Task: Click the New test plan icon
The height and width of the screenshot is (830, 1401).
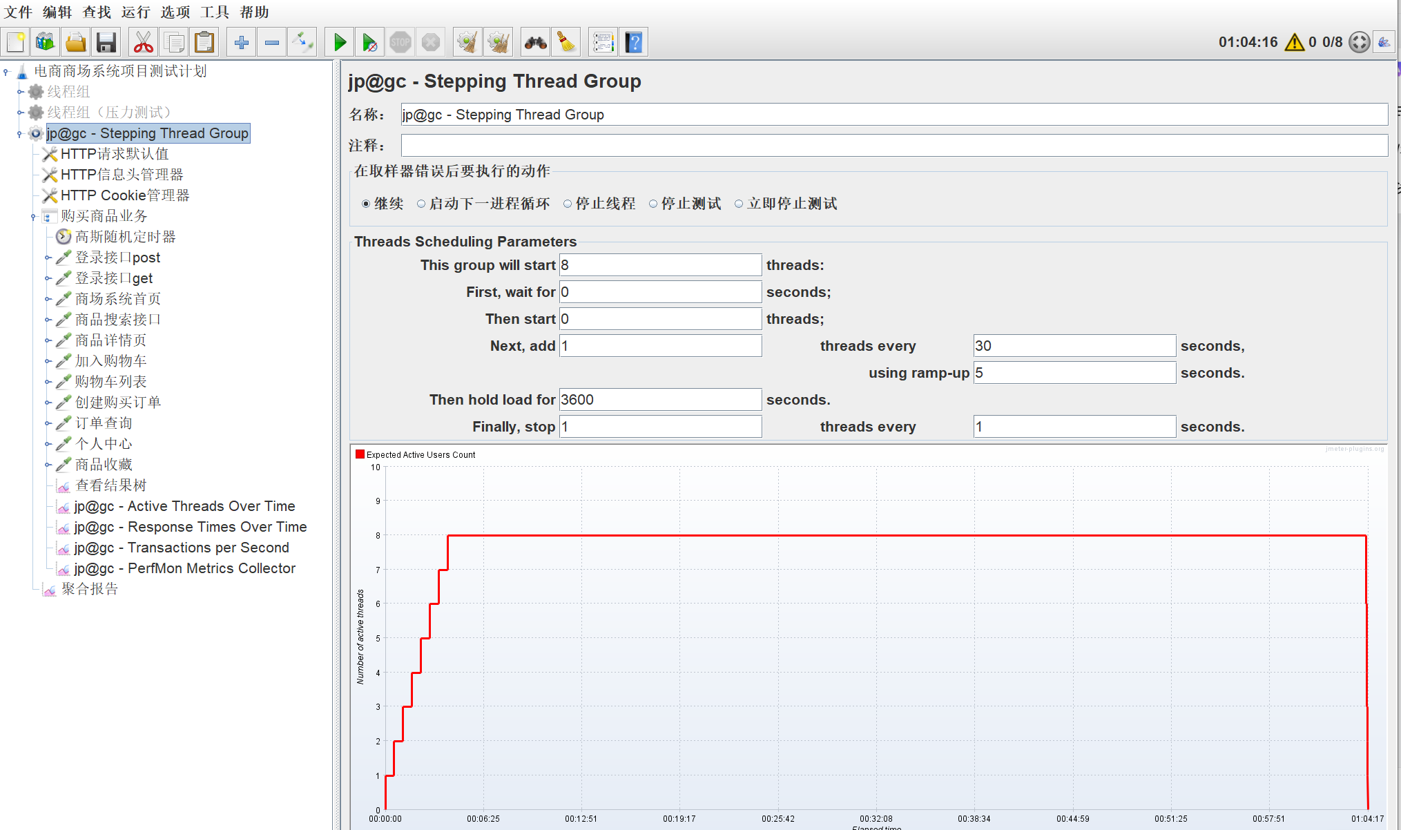Action: click(16, 42)
